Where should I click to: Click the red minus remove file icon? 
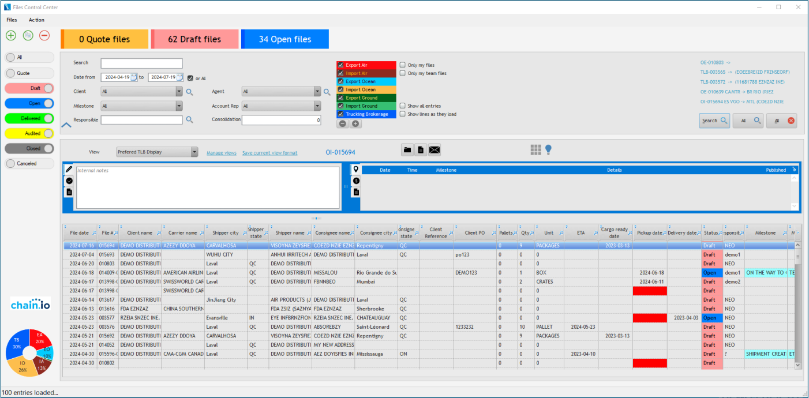click(44, 35)
